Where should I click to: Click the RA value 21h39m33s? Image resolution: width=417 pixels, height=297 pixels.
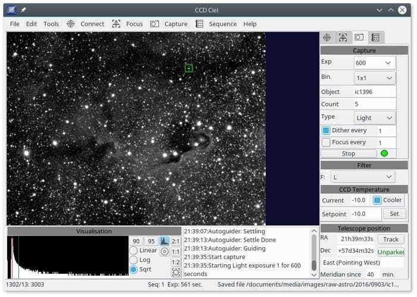point(357,239)
